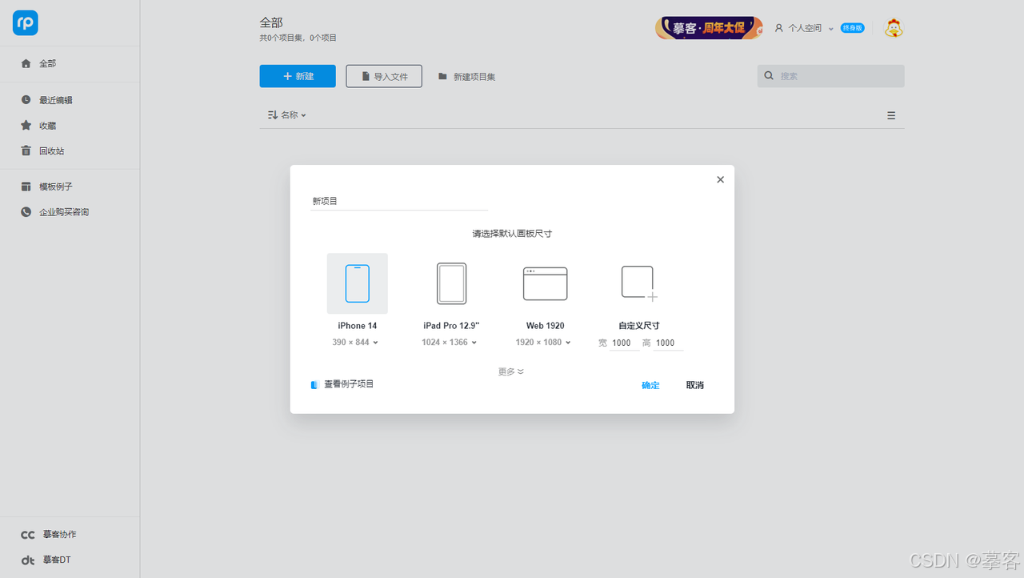
Task: Click 新建项目集 folder button
Action: (467, 77)
